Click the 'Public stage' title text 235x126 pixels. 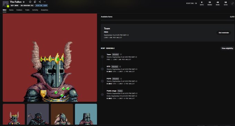point(112,91)
